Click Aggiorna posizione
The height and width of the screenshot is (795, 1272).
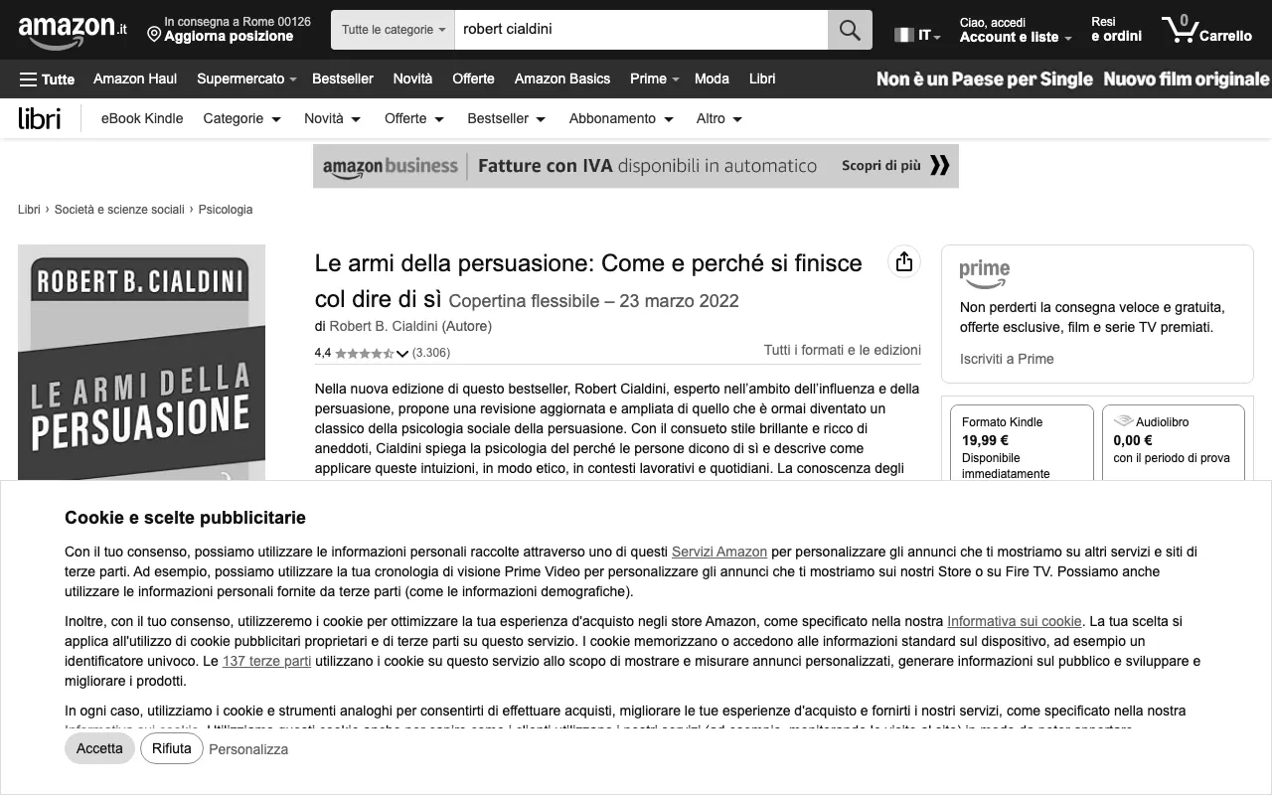pyautogui.click(x=229, y=37)
